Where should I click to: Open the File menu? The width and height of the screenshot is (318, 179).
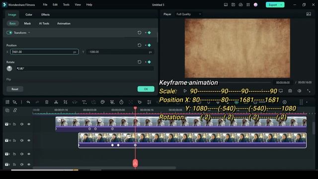click(45, 4)
